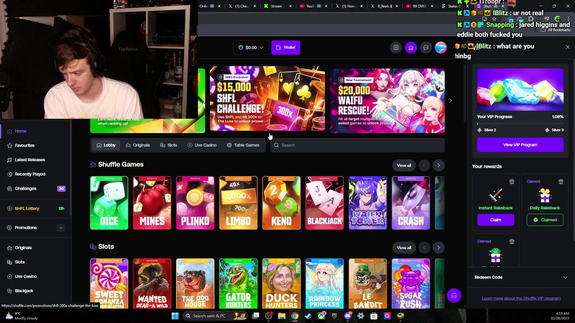Open the $0.00 balance dropdown
Image resolution: width=575 pixels, height=323 pixels.
(x=251, y=48)
